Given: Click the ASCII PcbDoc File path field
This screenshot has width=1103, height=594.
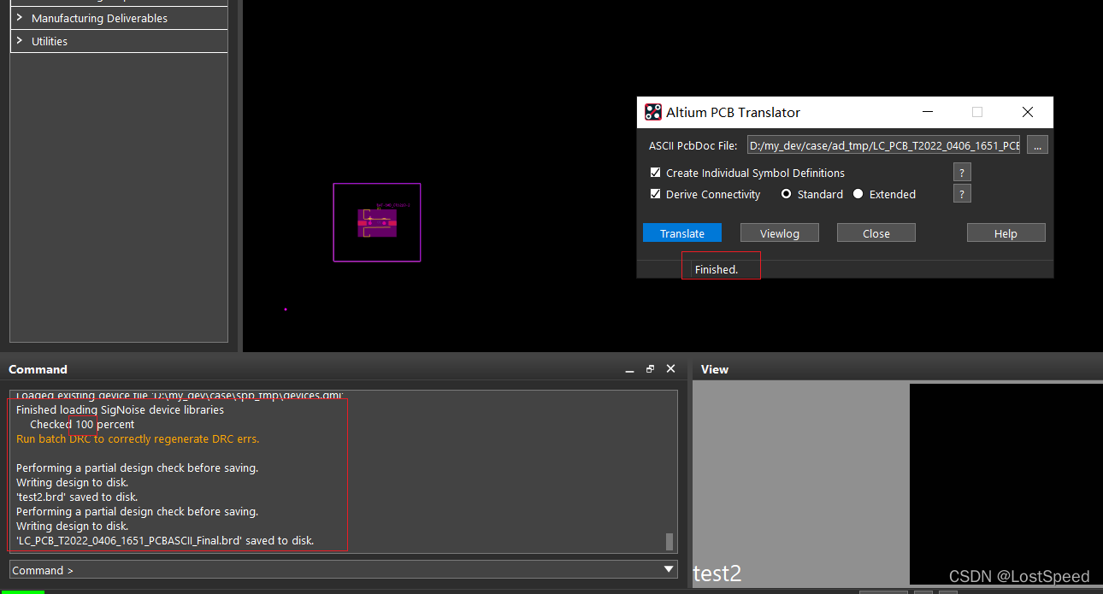Looking at the screenshot, I should pyautogui.click(x=883, y=145).
